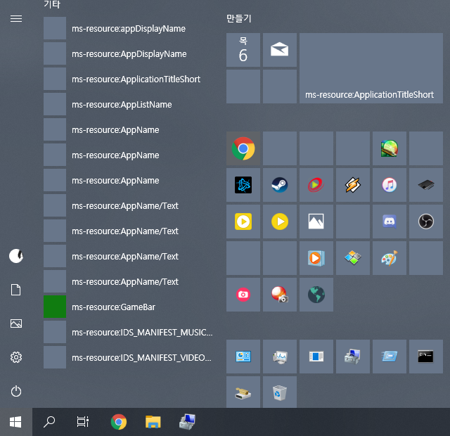Open the red ball with camera tile

coord(280,295)
